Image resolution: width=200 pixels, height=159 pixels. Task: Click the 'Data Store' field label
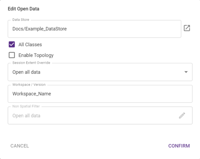pyautogui.click(x=21, y=20)
